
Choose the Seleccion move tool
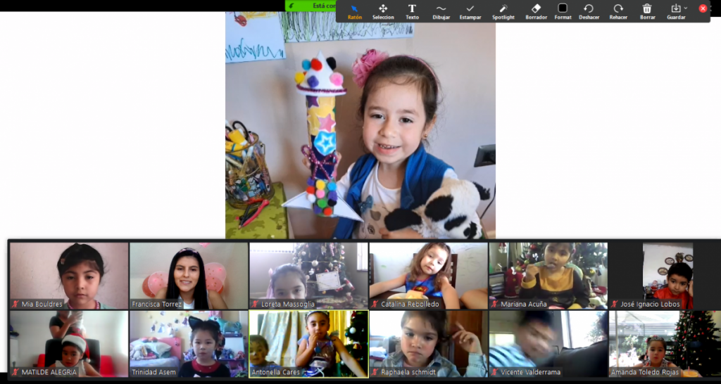click(383, 11)
